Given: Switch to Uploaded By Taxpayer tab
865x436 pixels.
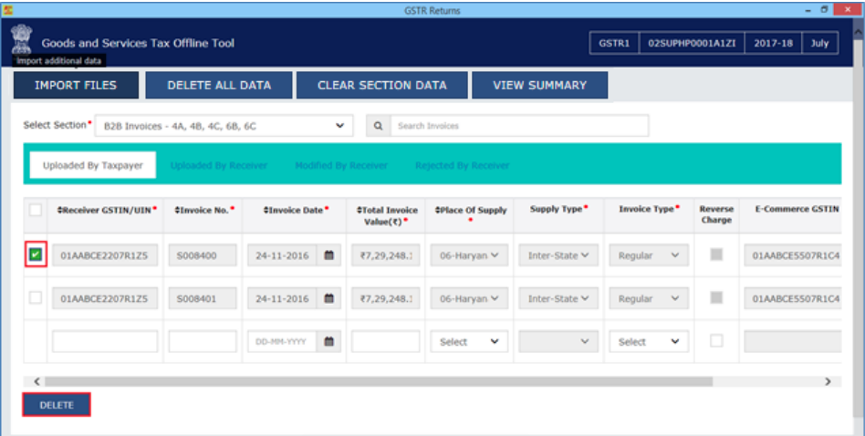Looking at the screenshot, I should pyautogui.click(x=93, y=165).
